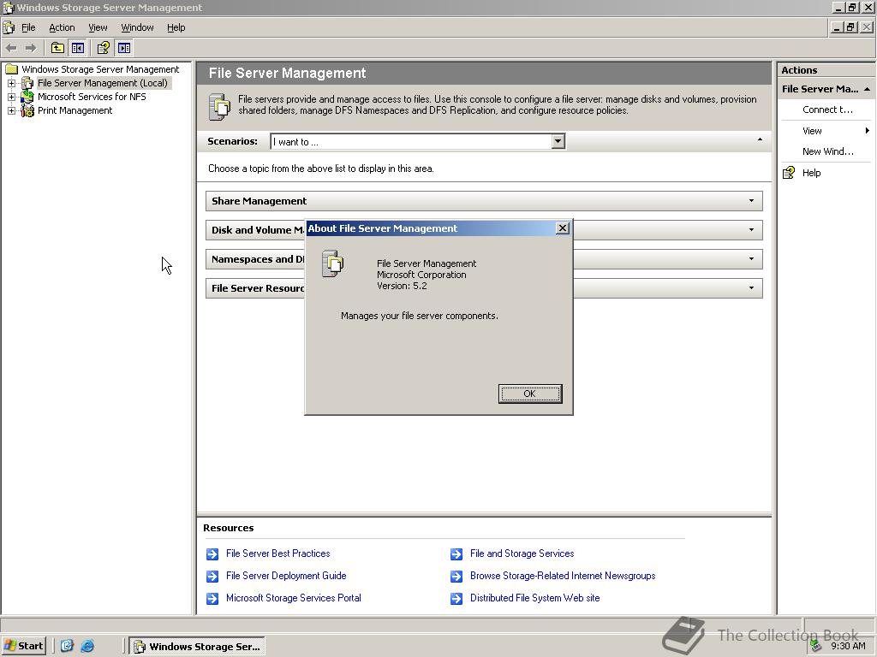Screen dimensions: 877x657
Task: Expand File Server Management (Local) tree node
Action: coord(11,83)
